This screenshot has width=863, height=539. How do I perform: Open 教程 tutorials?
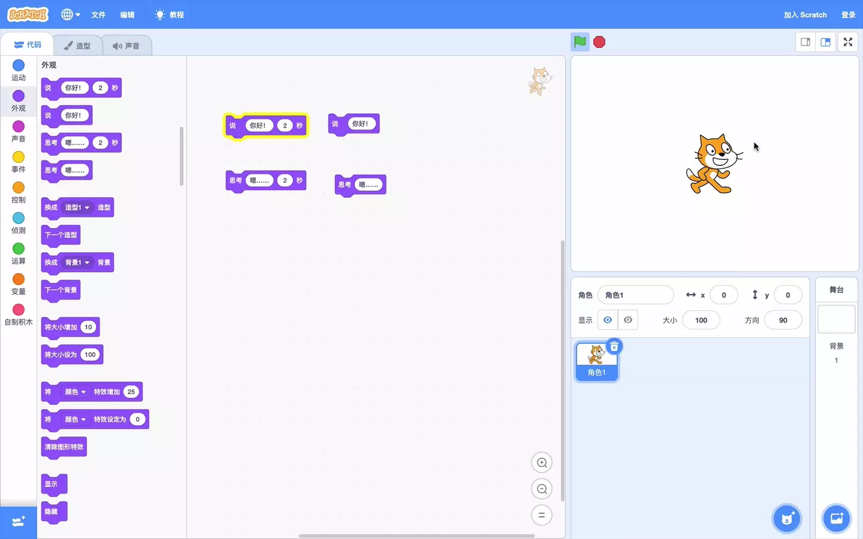[x=170, y=14]
